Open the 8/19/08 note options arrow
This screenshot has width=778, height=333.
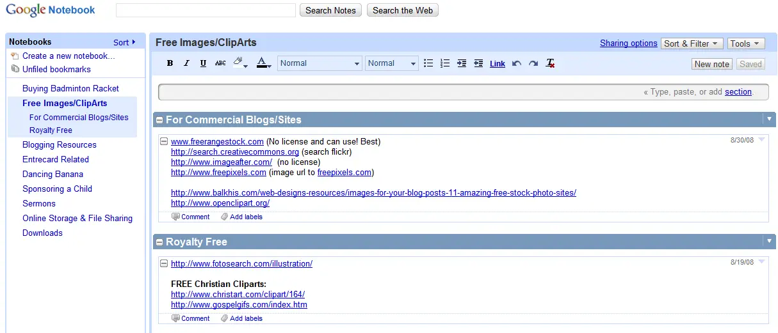(x=761, y=262)
